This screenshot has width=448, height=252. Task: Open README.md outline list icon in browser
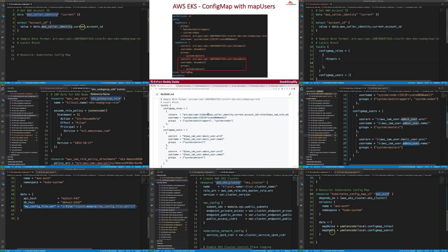(x=157, y=94)
